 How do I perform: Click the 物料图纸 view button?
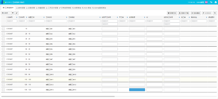(x=196, y=13)
